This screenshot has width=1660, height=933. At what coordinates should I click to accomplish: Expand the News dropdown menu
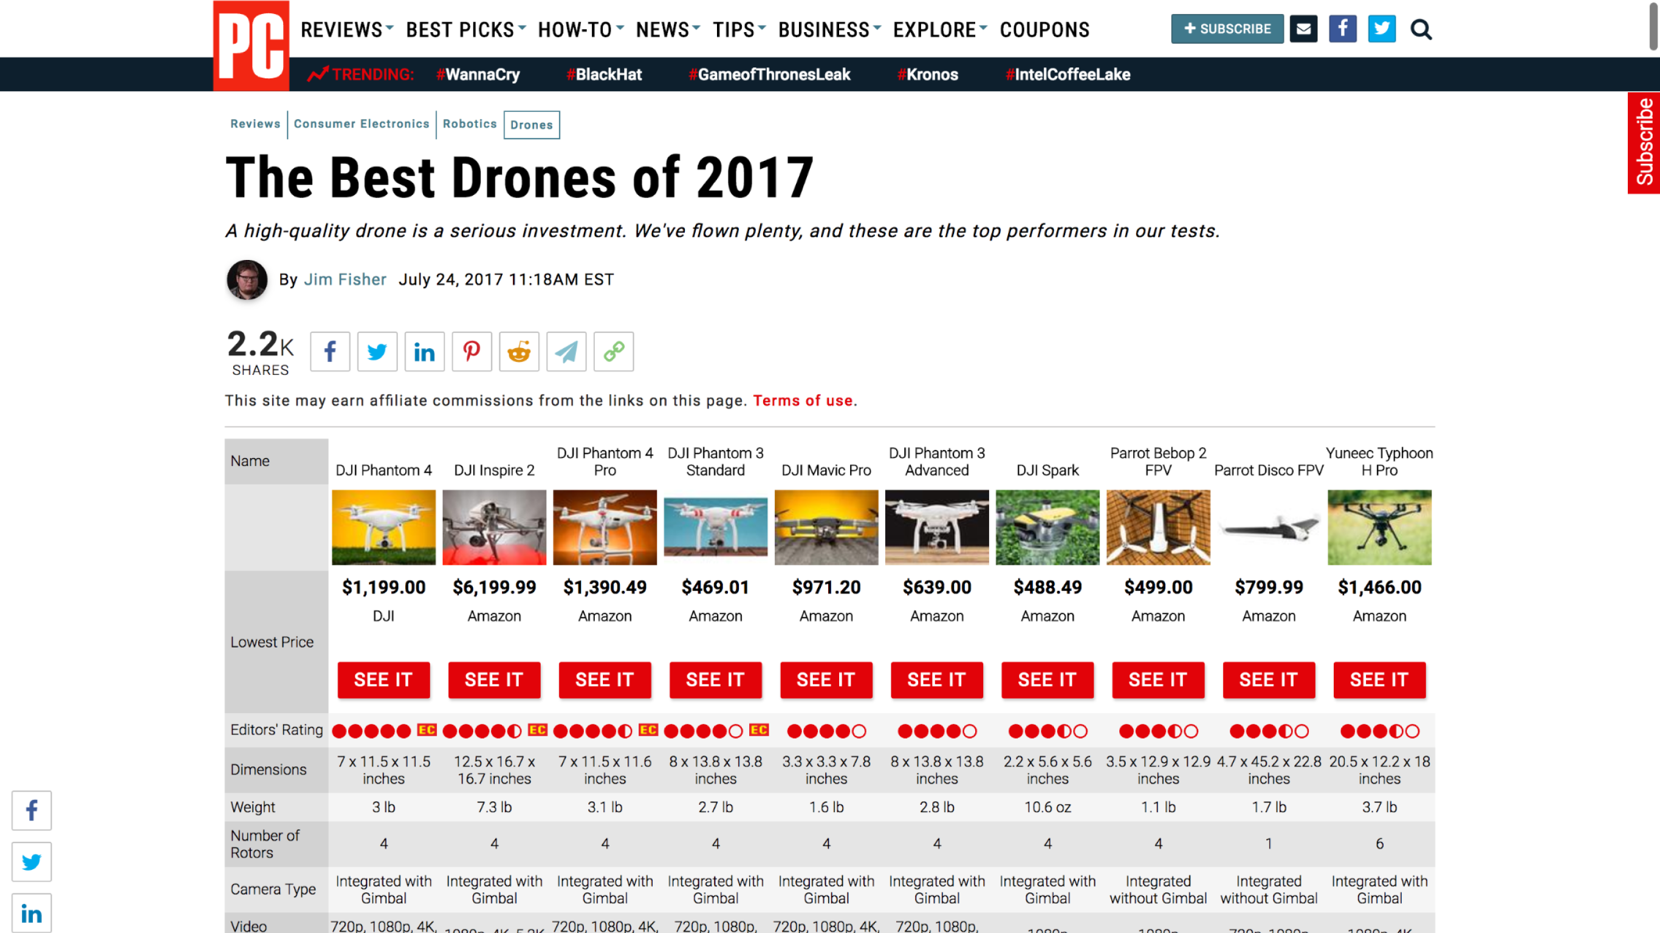pos(668,30)
